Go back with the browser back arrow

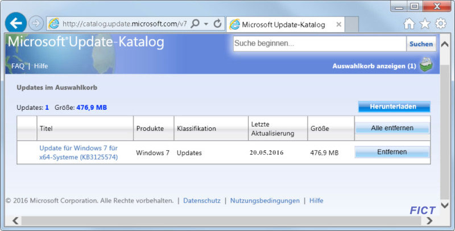(16, 23)
